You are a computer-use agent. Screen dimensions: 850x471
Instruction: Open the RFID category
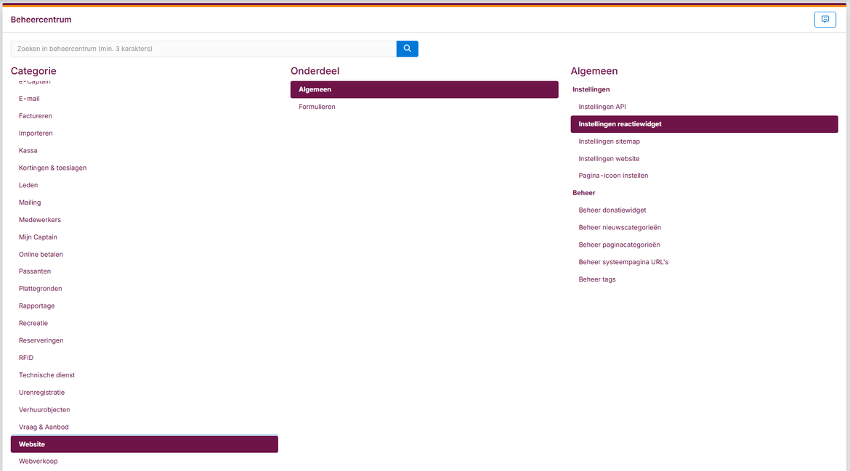click(25, 357)
